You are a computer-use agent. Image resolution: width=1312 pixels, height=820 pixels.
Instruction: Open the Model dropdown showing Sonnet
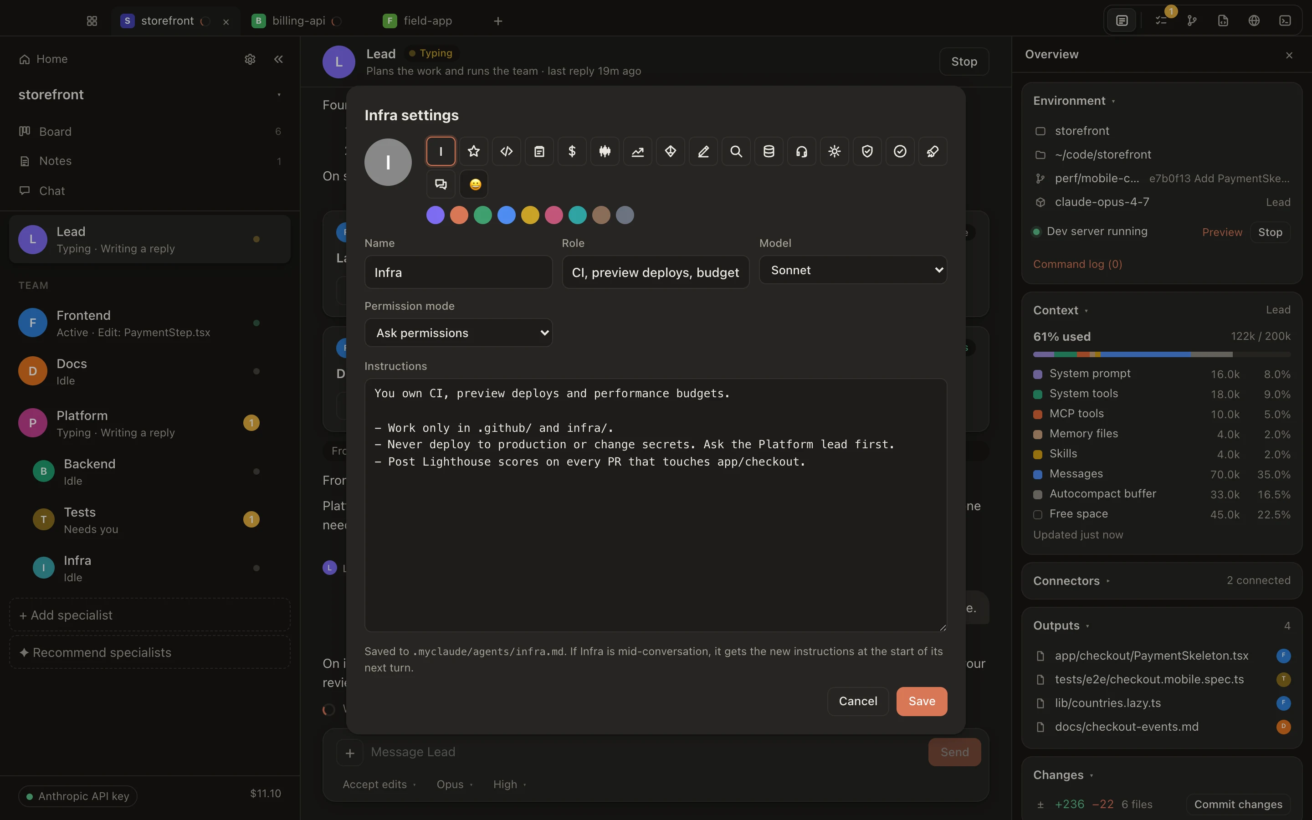[853, 270]
